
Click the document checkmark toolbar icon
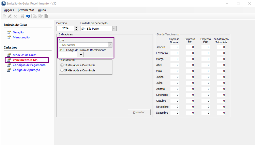pyautogui.click(x=40, y=16)
